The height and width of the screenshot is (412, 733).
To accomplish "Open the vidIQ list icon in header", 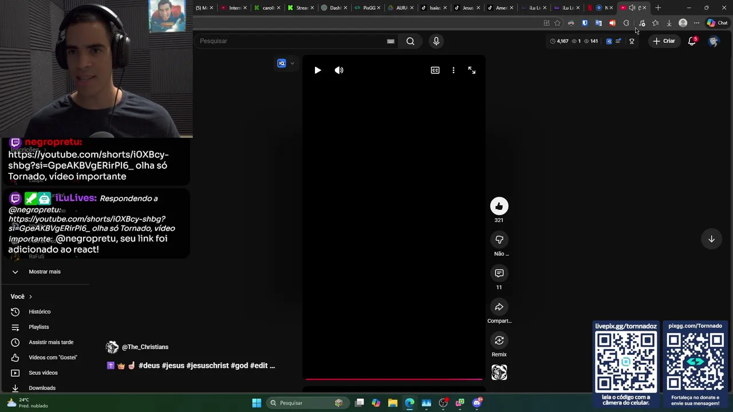I will point(618,41).
